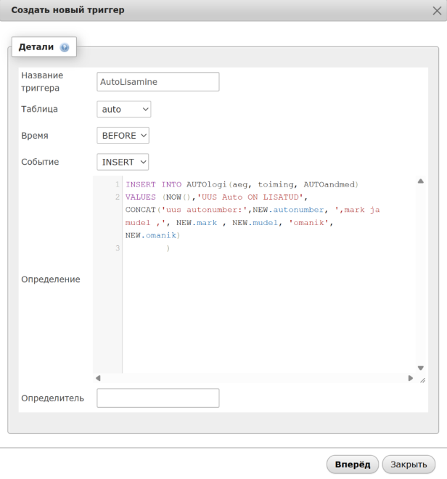Open the Таблица dropdown showing auto
Image resolution: width=447 pixels, height=479 pixels.
pyautogui.click(x=123, y=109)
